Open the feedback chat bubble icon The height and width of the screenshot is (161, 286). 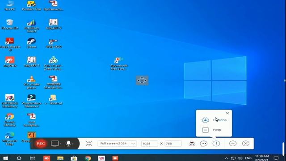(x=204, y=144)
